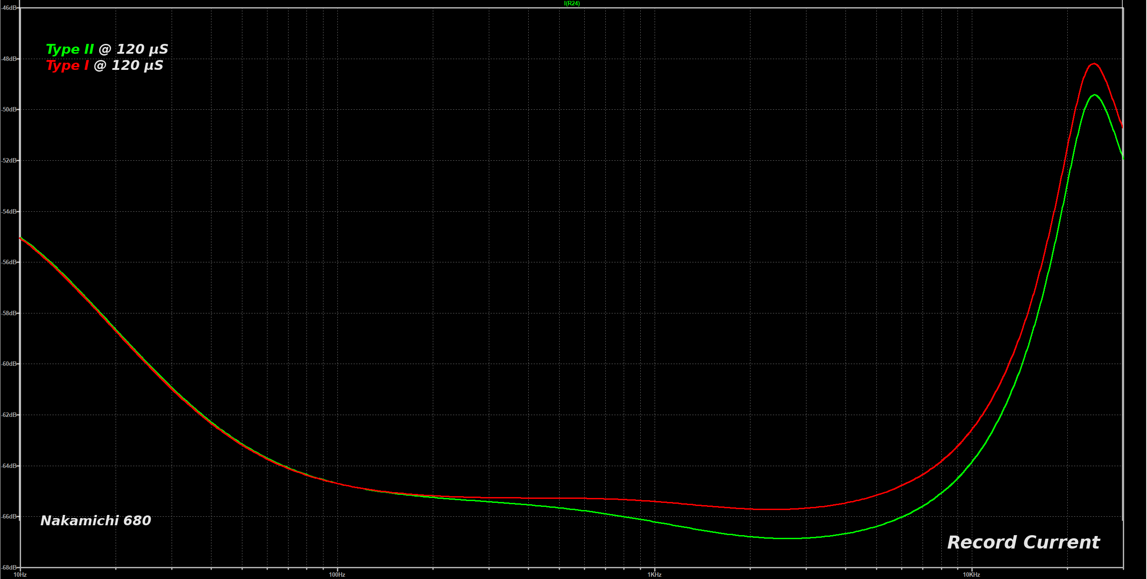Click the -68dB vertical axis label
This screenshot has height=579, width=1147.
pyautogui.click(x=9, y=567)
